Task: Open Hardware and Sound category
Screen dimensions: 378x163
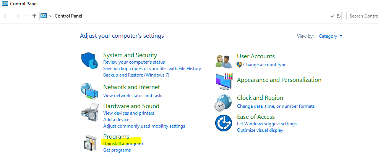Action: click(x=131, y=106)
